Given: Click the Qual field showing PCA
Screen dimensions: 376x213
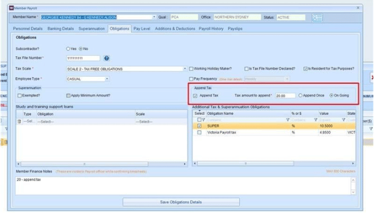Looking at the screenshot, I should pyautogui.click(x=184, y=18).
